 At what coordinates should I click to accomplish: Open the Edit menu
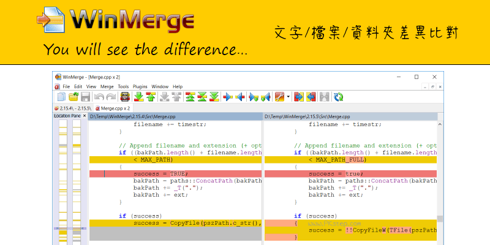(x=78, y=86)
